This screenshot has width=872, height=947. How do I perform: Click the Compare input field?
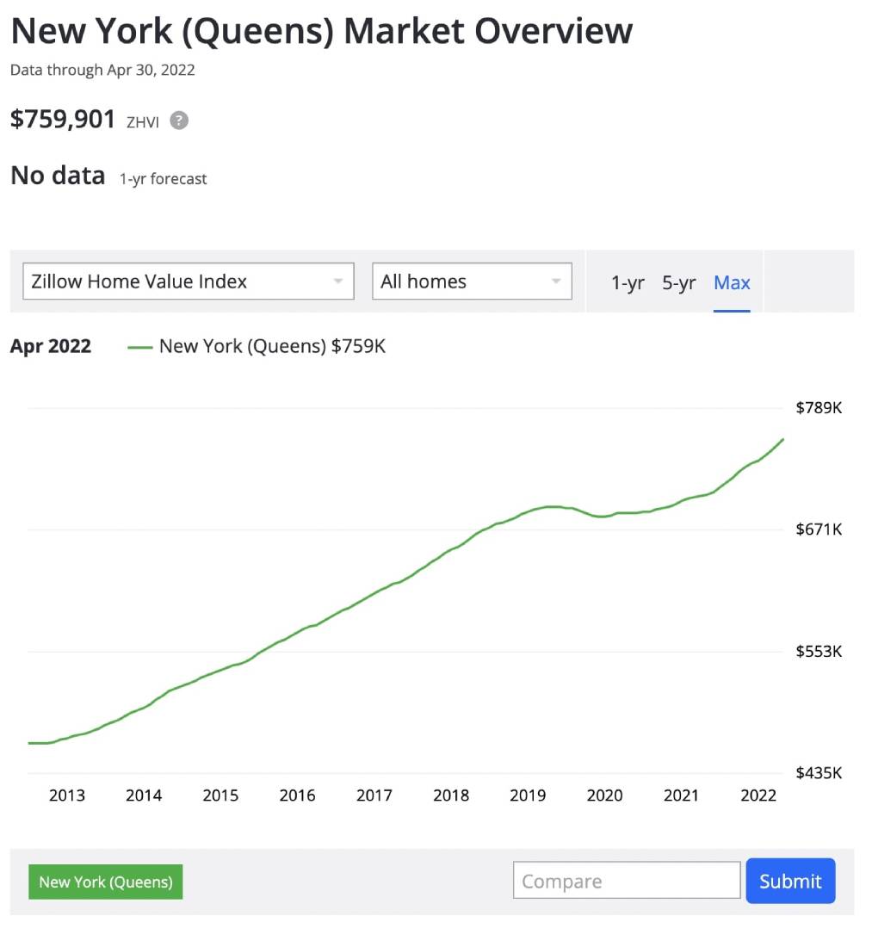tap(627, 881)
